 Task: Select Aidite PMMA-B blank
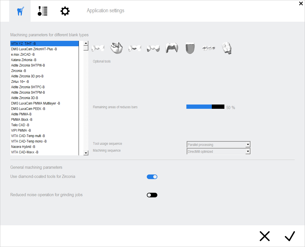44,114
